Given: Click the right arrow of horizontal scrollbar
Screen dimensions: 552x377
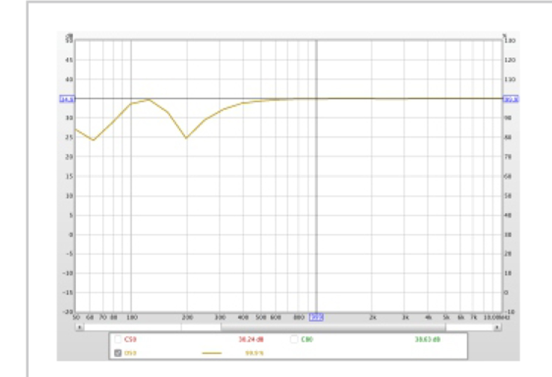Looking at the screenshot, I should [x=497, y=327].
